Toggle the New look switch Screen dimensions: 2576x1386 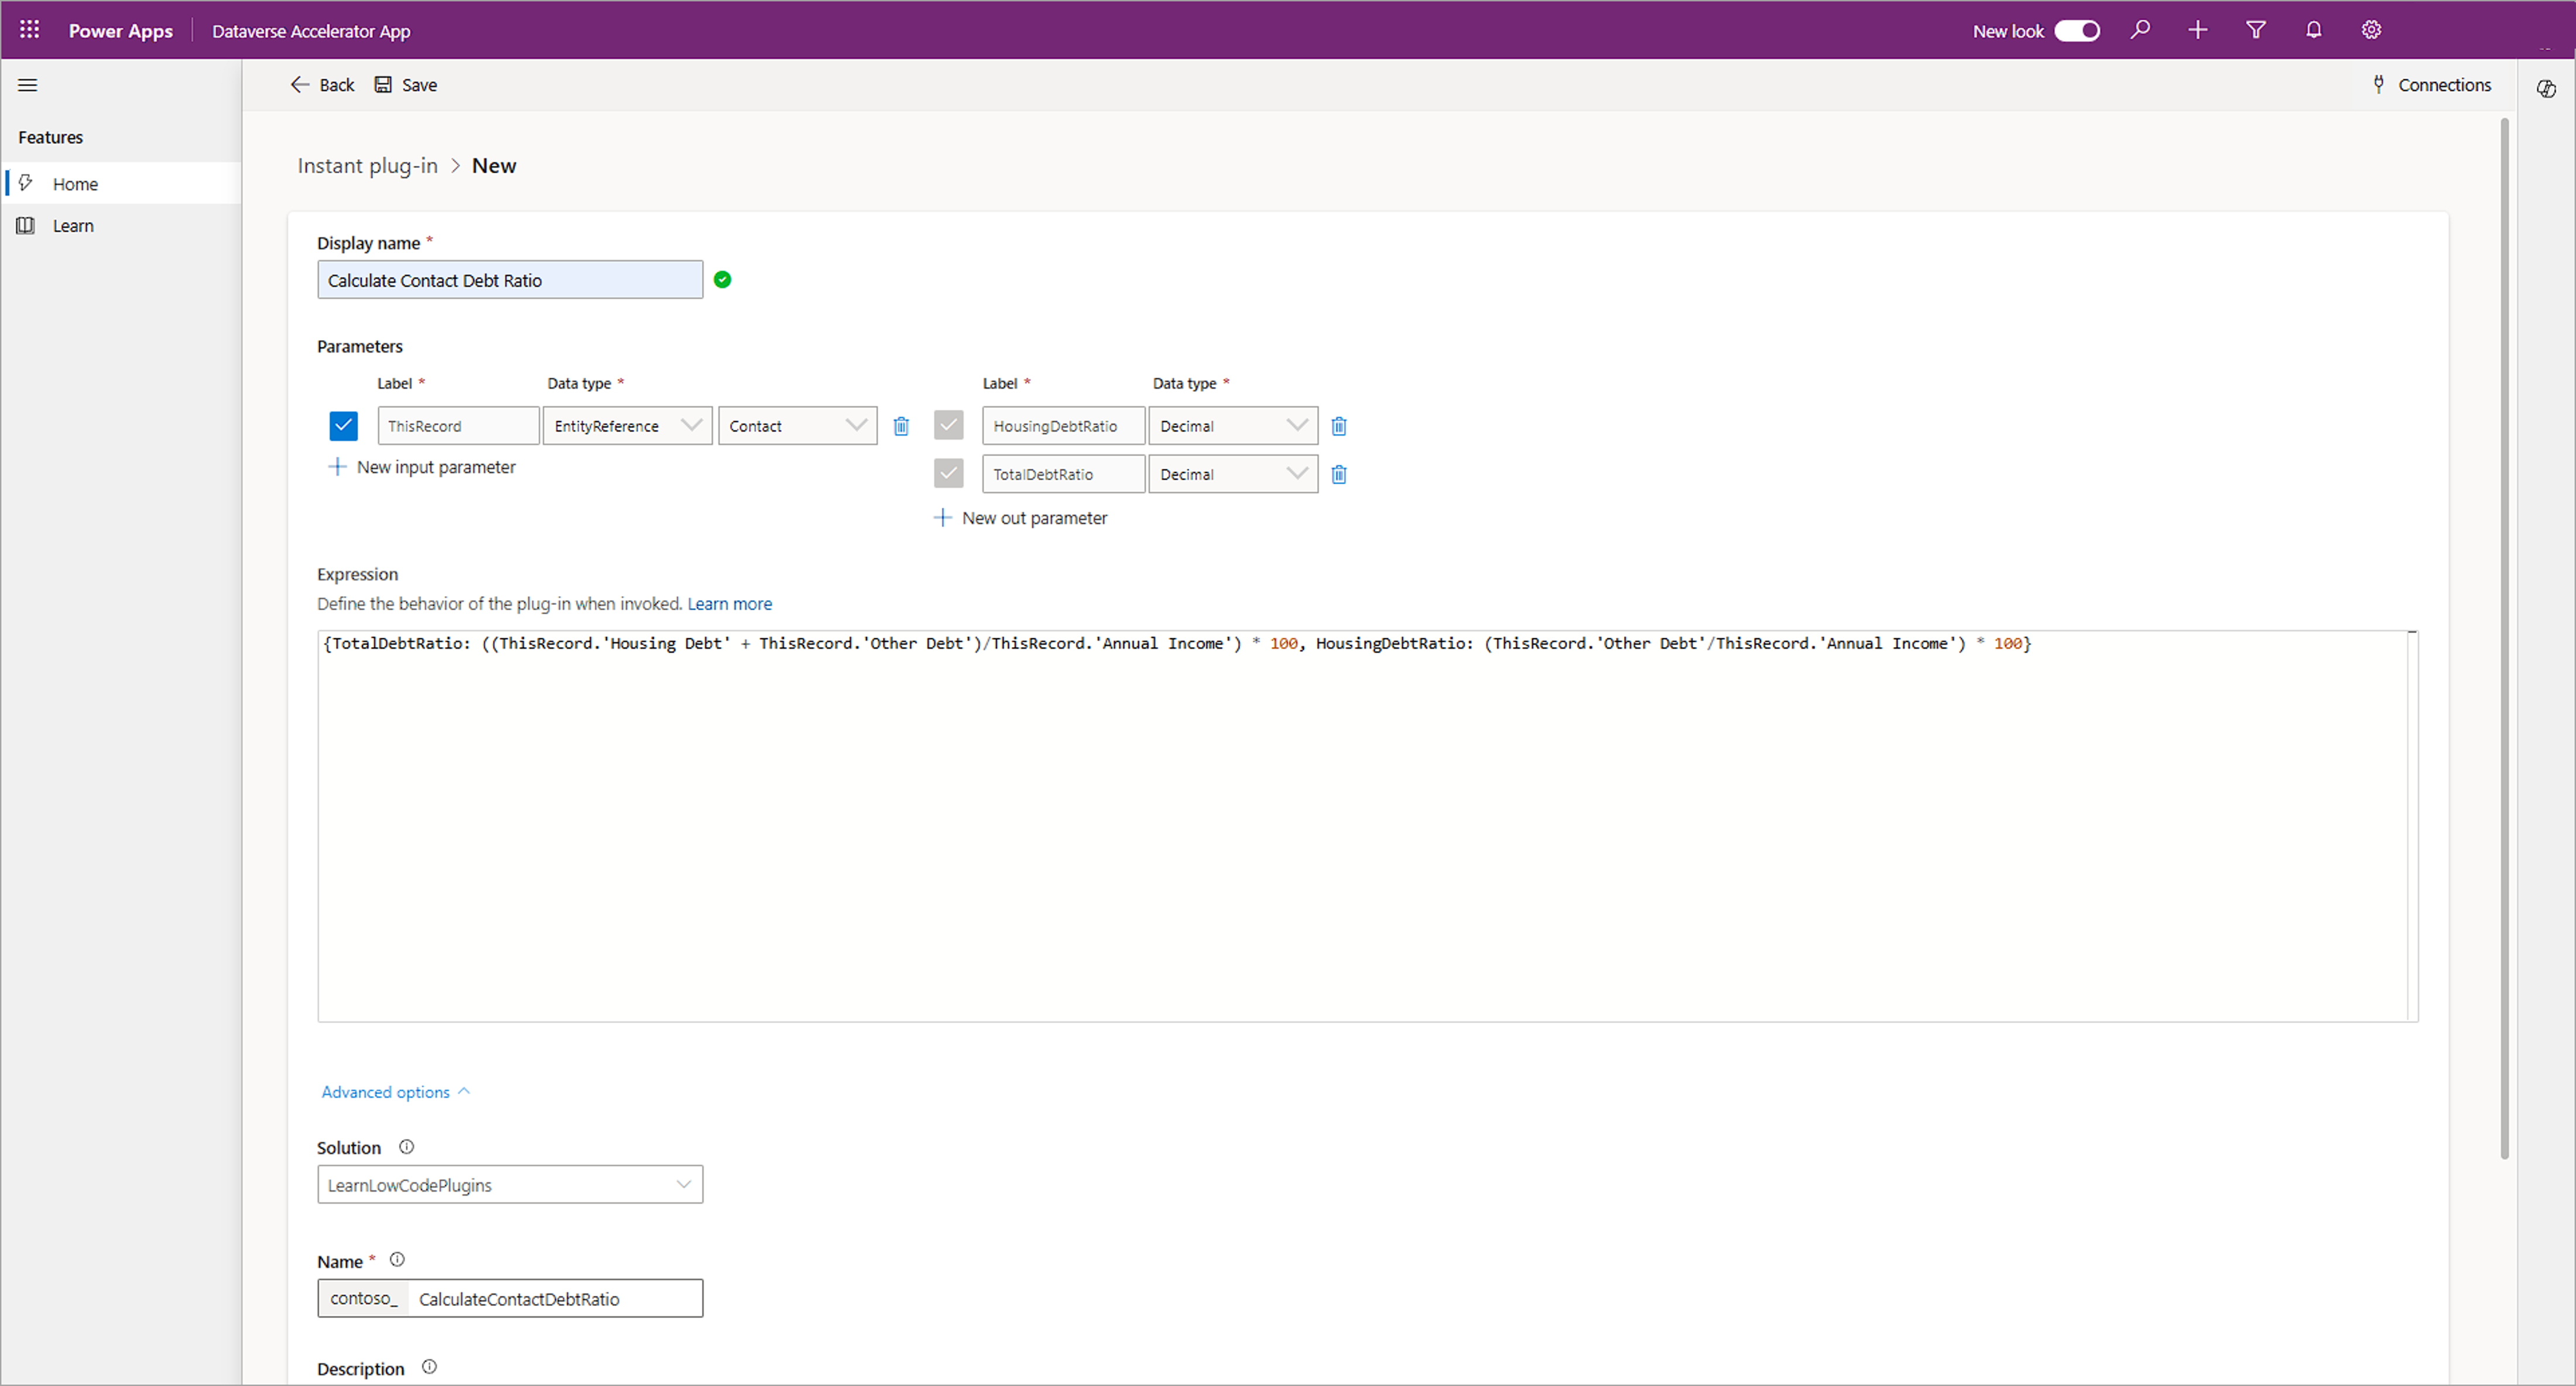pyautogui.click(x=2077, y=31)
